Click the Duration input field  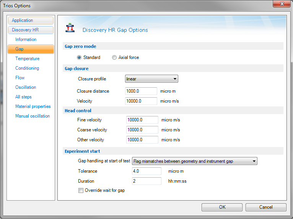[146, 181]
